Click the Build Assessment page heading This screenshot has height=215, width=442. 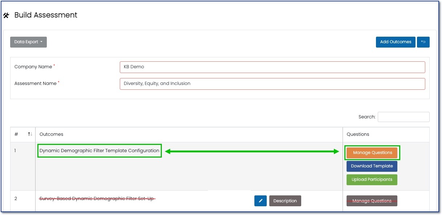(x=46, y=15)
